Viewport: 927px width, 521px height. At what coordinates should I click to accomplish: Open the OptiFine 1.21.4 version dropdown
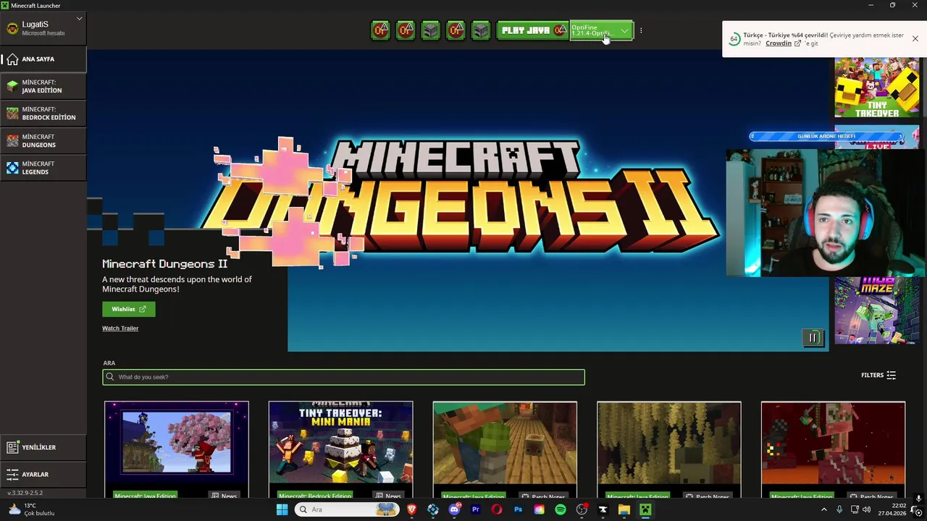click(x=601, y=30)
